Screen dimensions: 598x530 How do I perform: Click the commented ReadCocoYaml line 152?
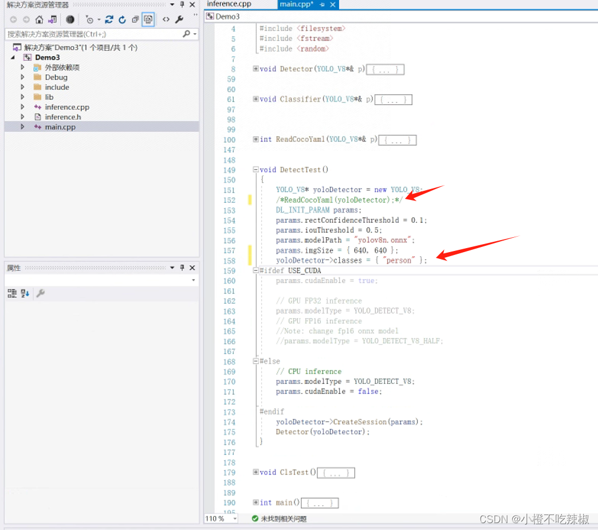click(339, 200)
